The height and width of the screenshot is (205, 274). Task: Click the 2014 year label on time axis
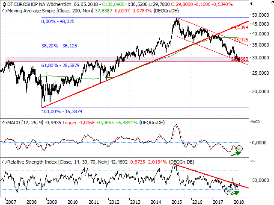click(156, 202)
